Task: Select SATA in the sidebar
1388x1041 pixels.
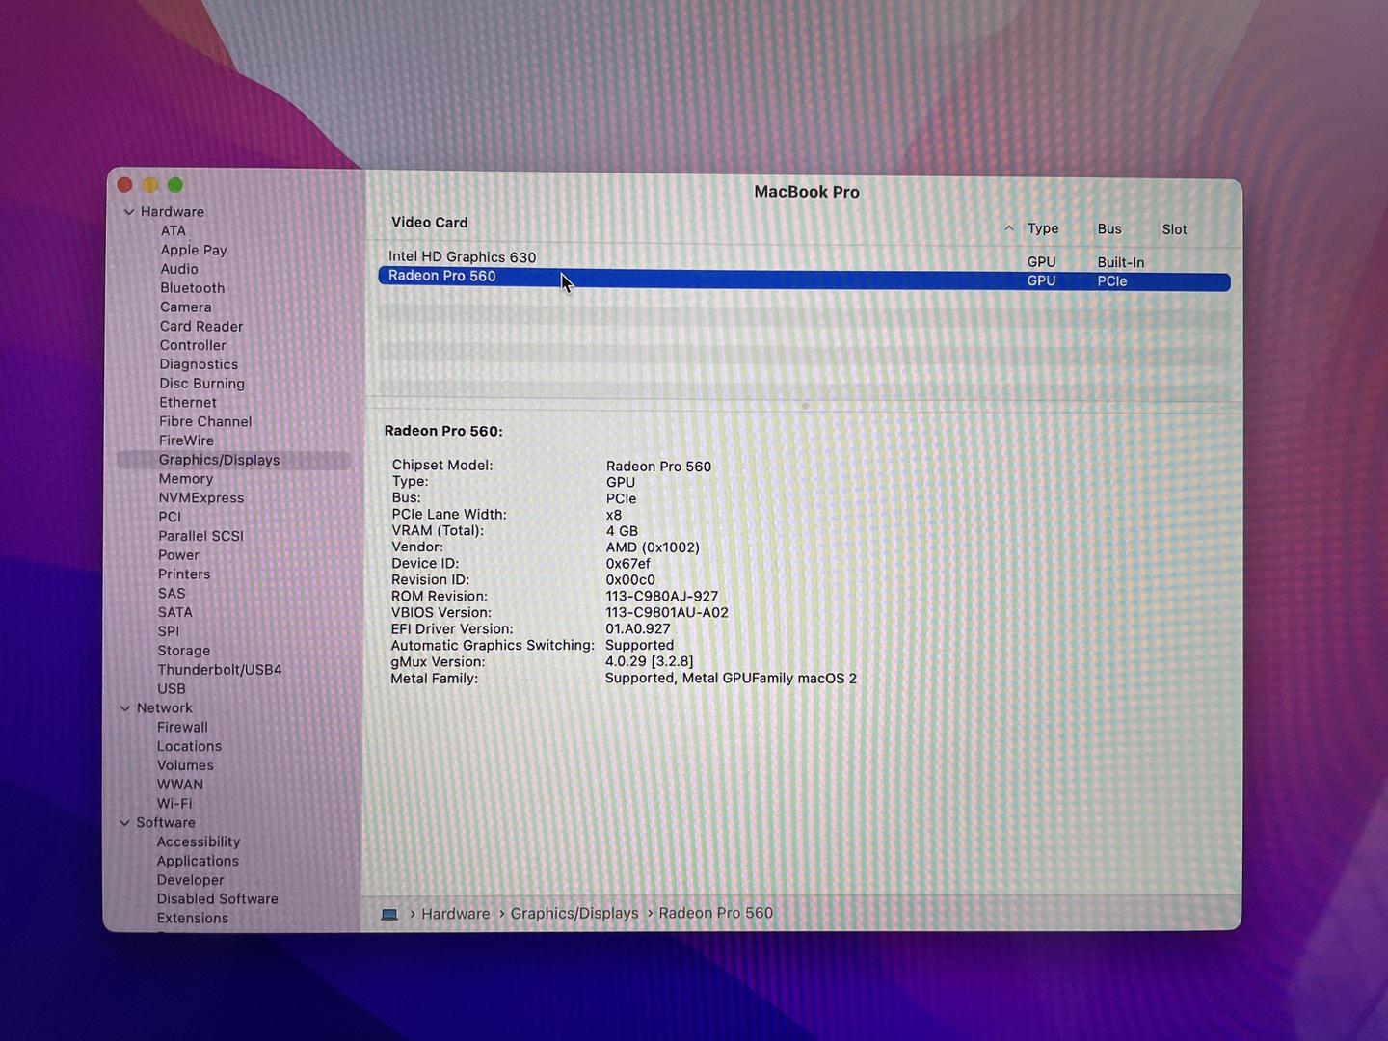Action: (175, 613)
